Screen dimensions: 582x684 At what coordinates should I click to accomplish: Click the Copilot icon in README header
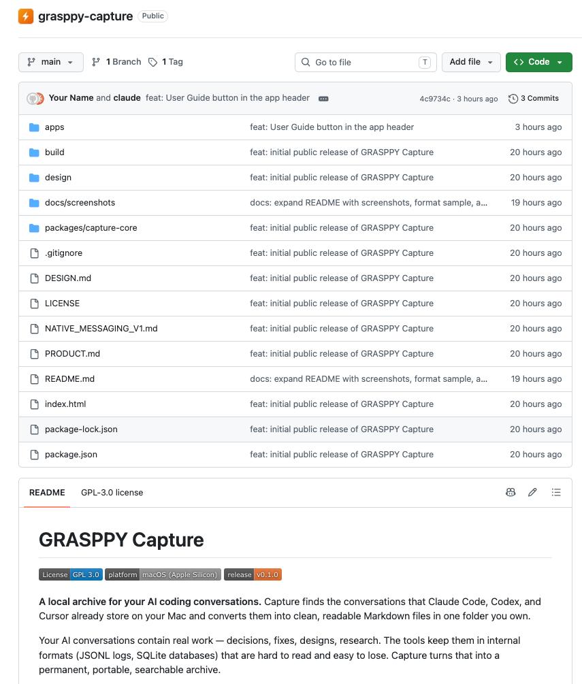tap(511, 493)
